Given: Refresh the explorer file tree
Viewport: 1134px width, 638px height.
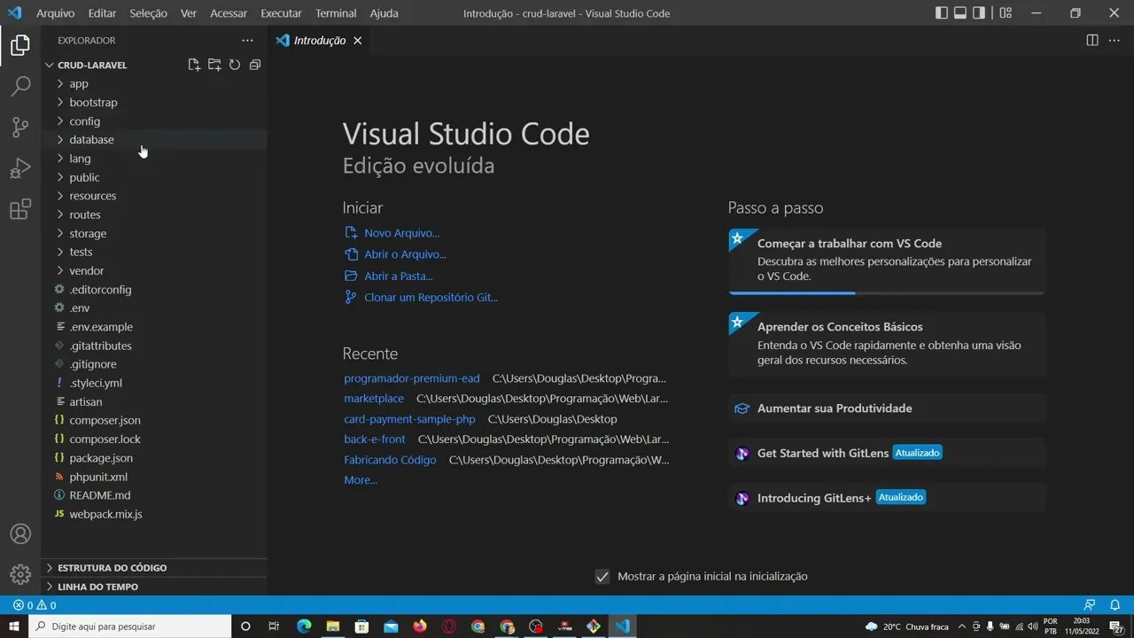Looking at the screenshot, I should pos(235,65).
